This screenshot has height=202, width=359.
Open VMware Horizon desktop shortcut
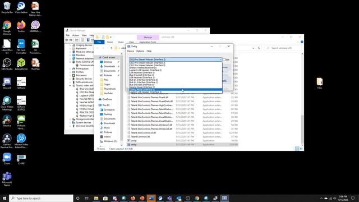[x=21, y=122]
